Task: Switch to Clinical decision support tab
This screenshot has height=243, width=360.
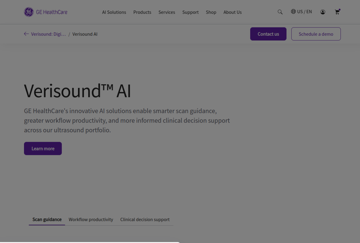Action: point(145,219)
